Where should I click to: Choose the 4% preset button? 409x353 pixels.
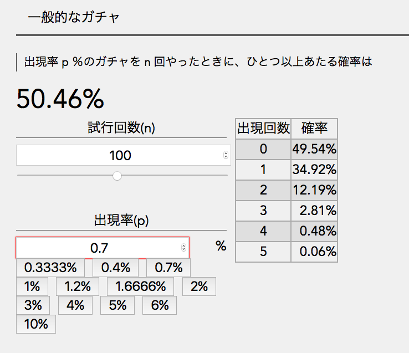coord(75,305)
